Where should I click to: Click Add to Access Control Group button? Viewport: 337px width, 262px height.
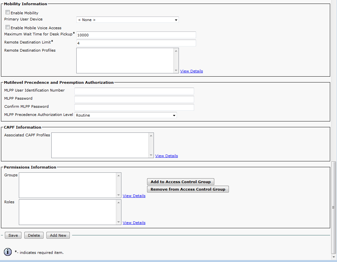(181, 182)
